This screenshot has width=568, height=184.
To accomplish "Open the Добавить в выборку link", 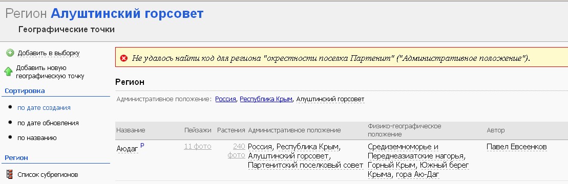I will (49, 53).
